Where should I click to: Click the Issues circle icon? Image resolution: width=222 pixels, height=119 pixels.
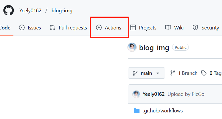[x=22, y=28]
